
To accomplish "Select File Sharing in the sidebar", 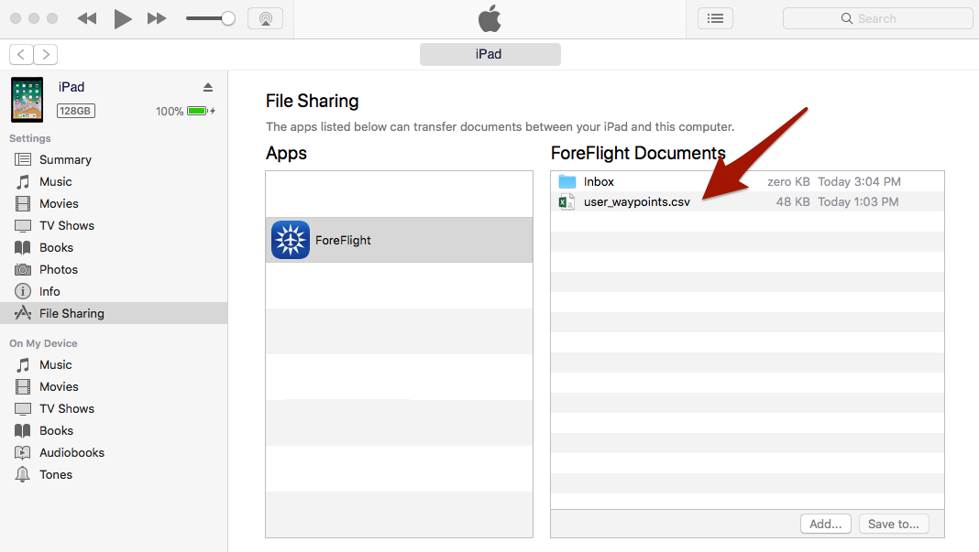I will (x=114, y=313).
